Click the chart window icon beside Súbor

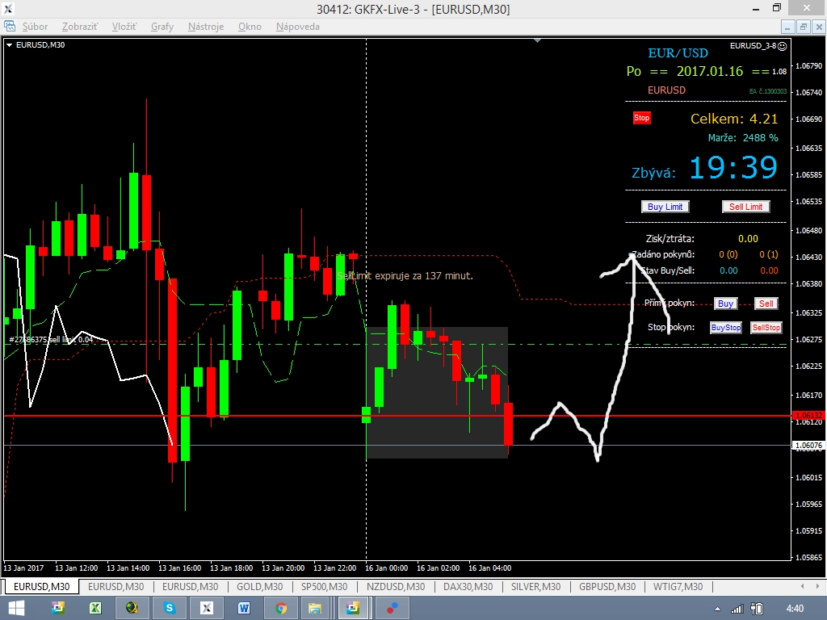(10, 26)
